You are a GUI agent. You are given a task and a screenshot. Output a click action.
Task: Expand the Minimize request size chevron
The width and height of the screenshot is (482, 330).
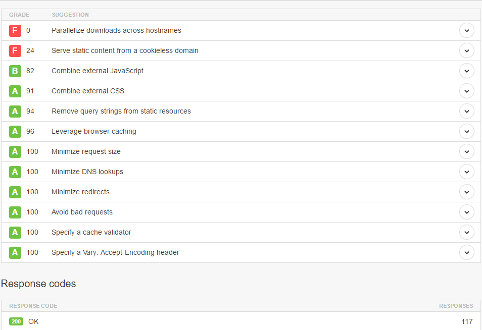[466, 151]
